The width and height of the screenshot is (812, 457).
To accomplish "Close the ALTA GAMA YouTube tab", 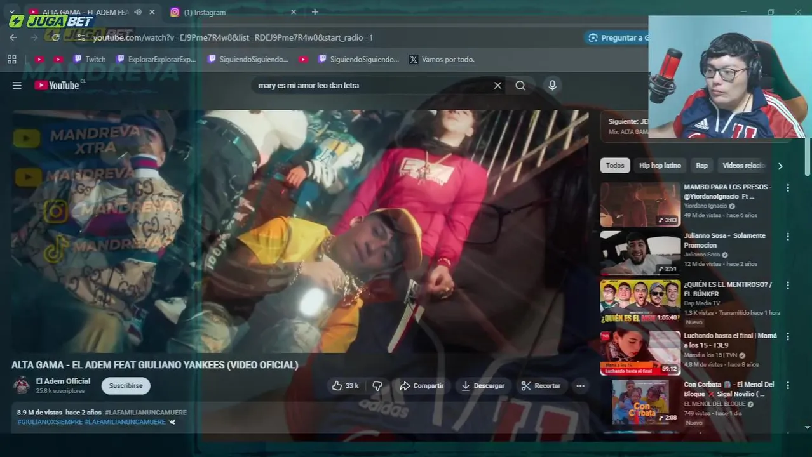I will [152, 12].
